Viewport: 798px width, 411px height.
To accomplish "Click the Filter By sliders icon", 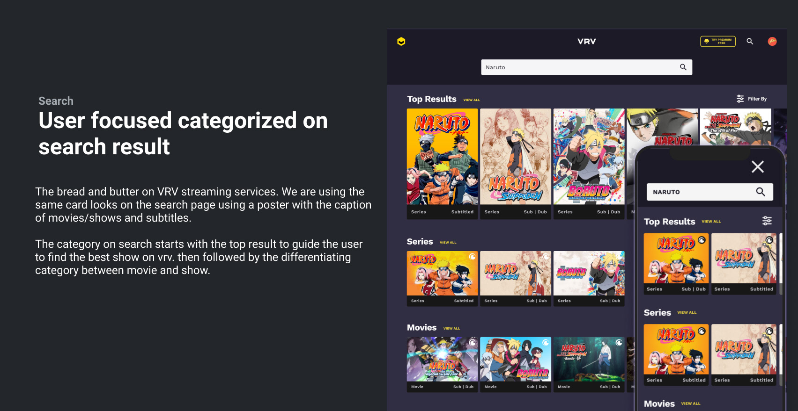I will [740, 99].
